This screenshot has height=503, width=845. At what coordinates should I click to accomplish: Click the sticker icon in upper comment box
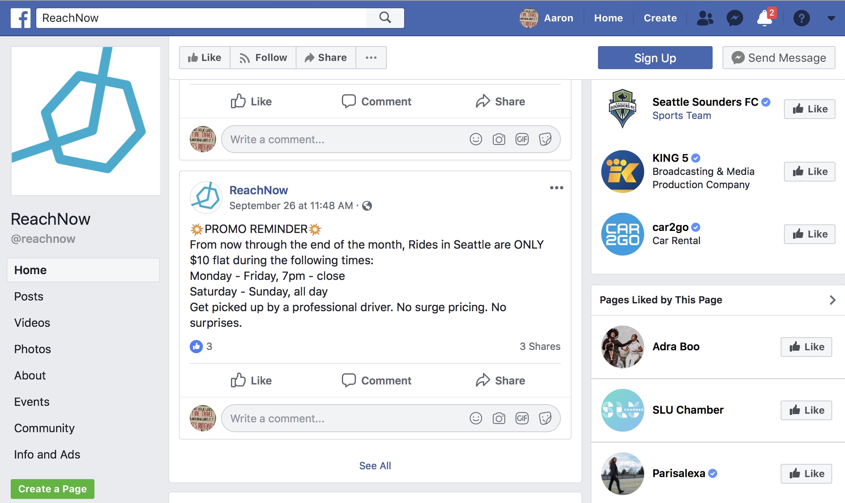pos(545,140)
